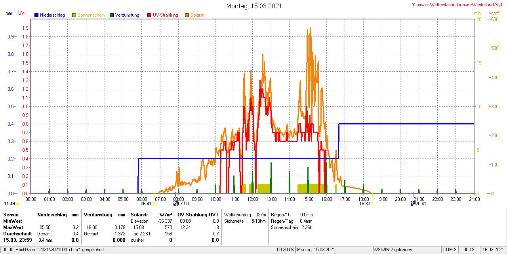Select the Verdunstung legend label
507x254 pixels.
coord(127,15)
